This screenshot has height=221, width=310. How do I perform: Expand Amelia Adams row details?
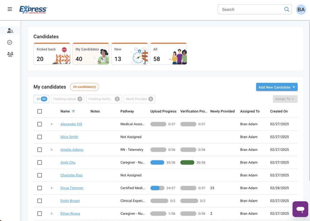click(51, 150)
